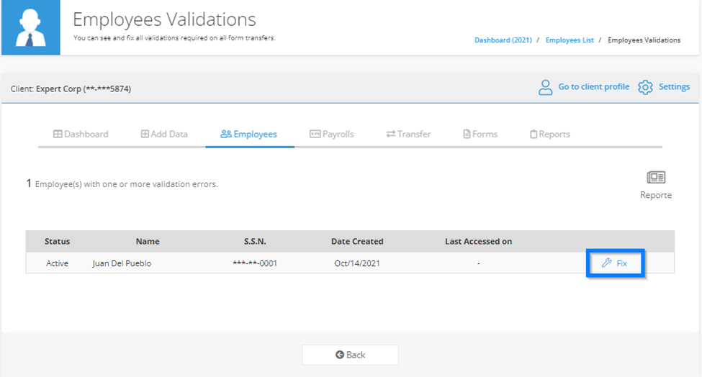Click the Active status cell
Image resolution: width=702 pixels, height=377 pixels.
(58, 263)
